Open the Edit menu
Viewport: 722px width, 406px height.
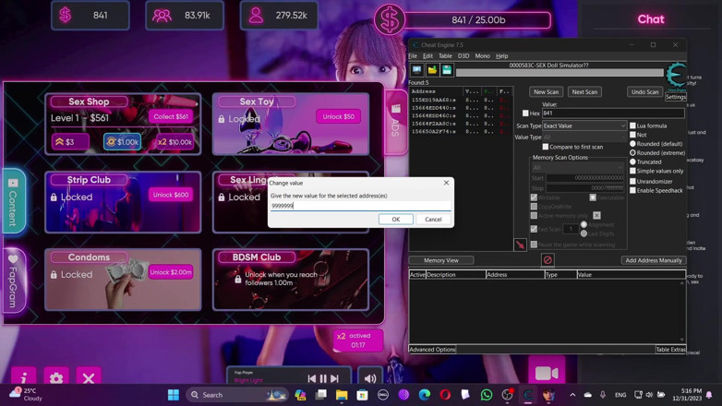point(427,55)
